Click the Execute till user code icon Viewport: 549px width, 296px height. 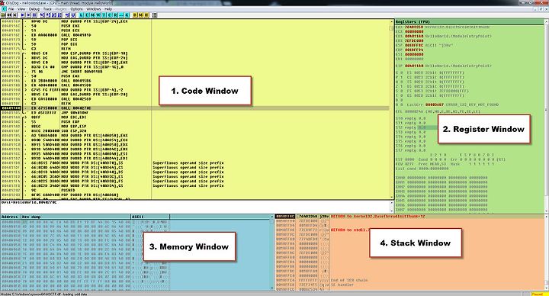[x=73, y=15]
